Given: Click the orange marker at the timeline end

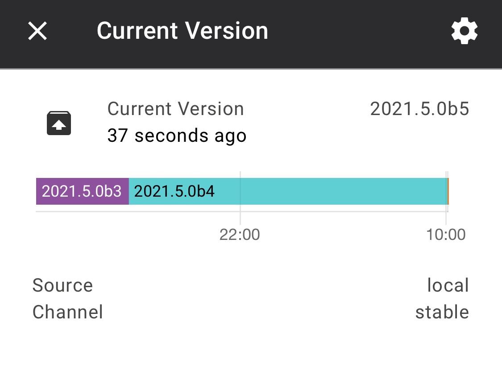Looking at the screenshot, I should 447,191.
